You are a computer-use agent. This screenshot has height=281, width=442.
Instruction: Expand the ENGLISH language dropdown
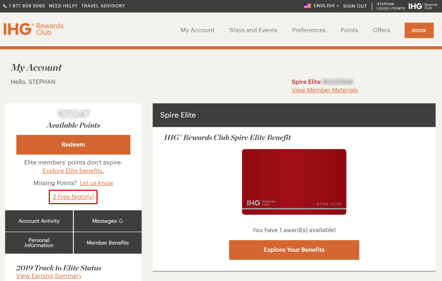[x=326, y=6]
